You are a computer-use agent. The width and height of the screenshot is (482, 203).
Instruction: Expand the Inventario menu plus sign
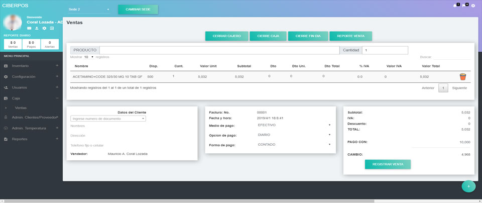click(57, 65)
